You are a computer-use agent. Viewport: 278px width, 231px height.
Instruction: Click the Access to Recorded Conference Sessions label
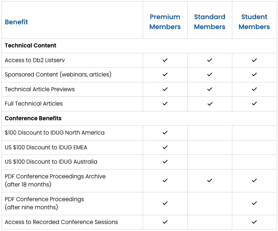coord(61,222)
